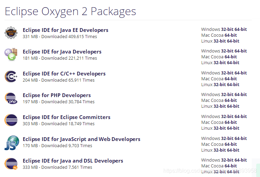The width and height of the screenshot is (260, 177).
Task: Open Eclipse IDE for Eclipse Committers link
Action: (x=66, y=117)
